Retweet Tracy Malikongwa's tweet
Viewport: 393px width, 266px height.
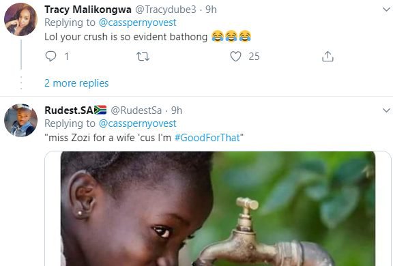(143, 57)
